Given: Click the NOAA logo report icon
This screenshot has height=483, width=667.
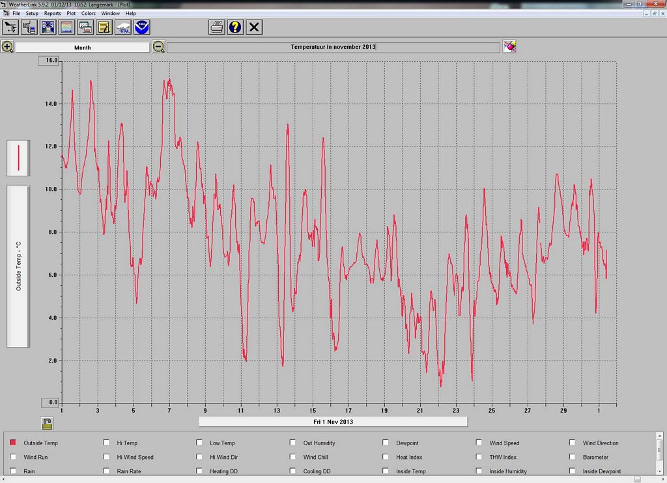Looking at the screenshot, I should point(141,27).
